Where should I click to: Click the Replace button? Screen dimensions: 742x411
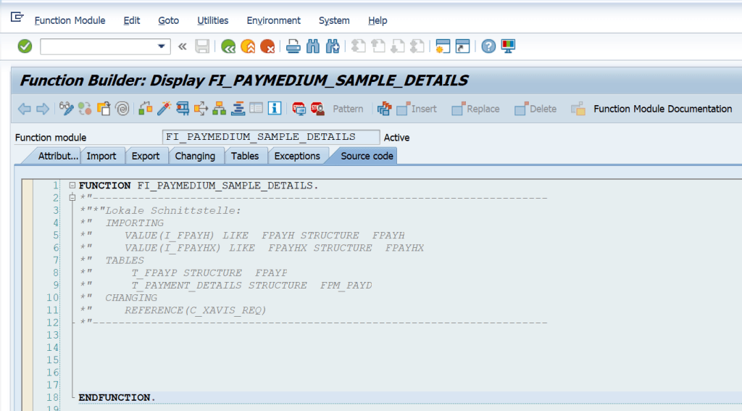(x=475, y=109)
